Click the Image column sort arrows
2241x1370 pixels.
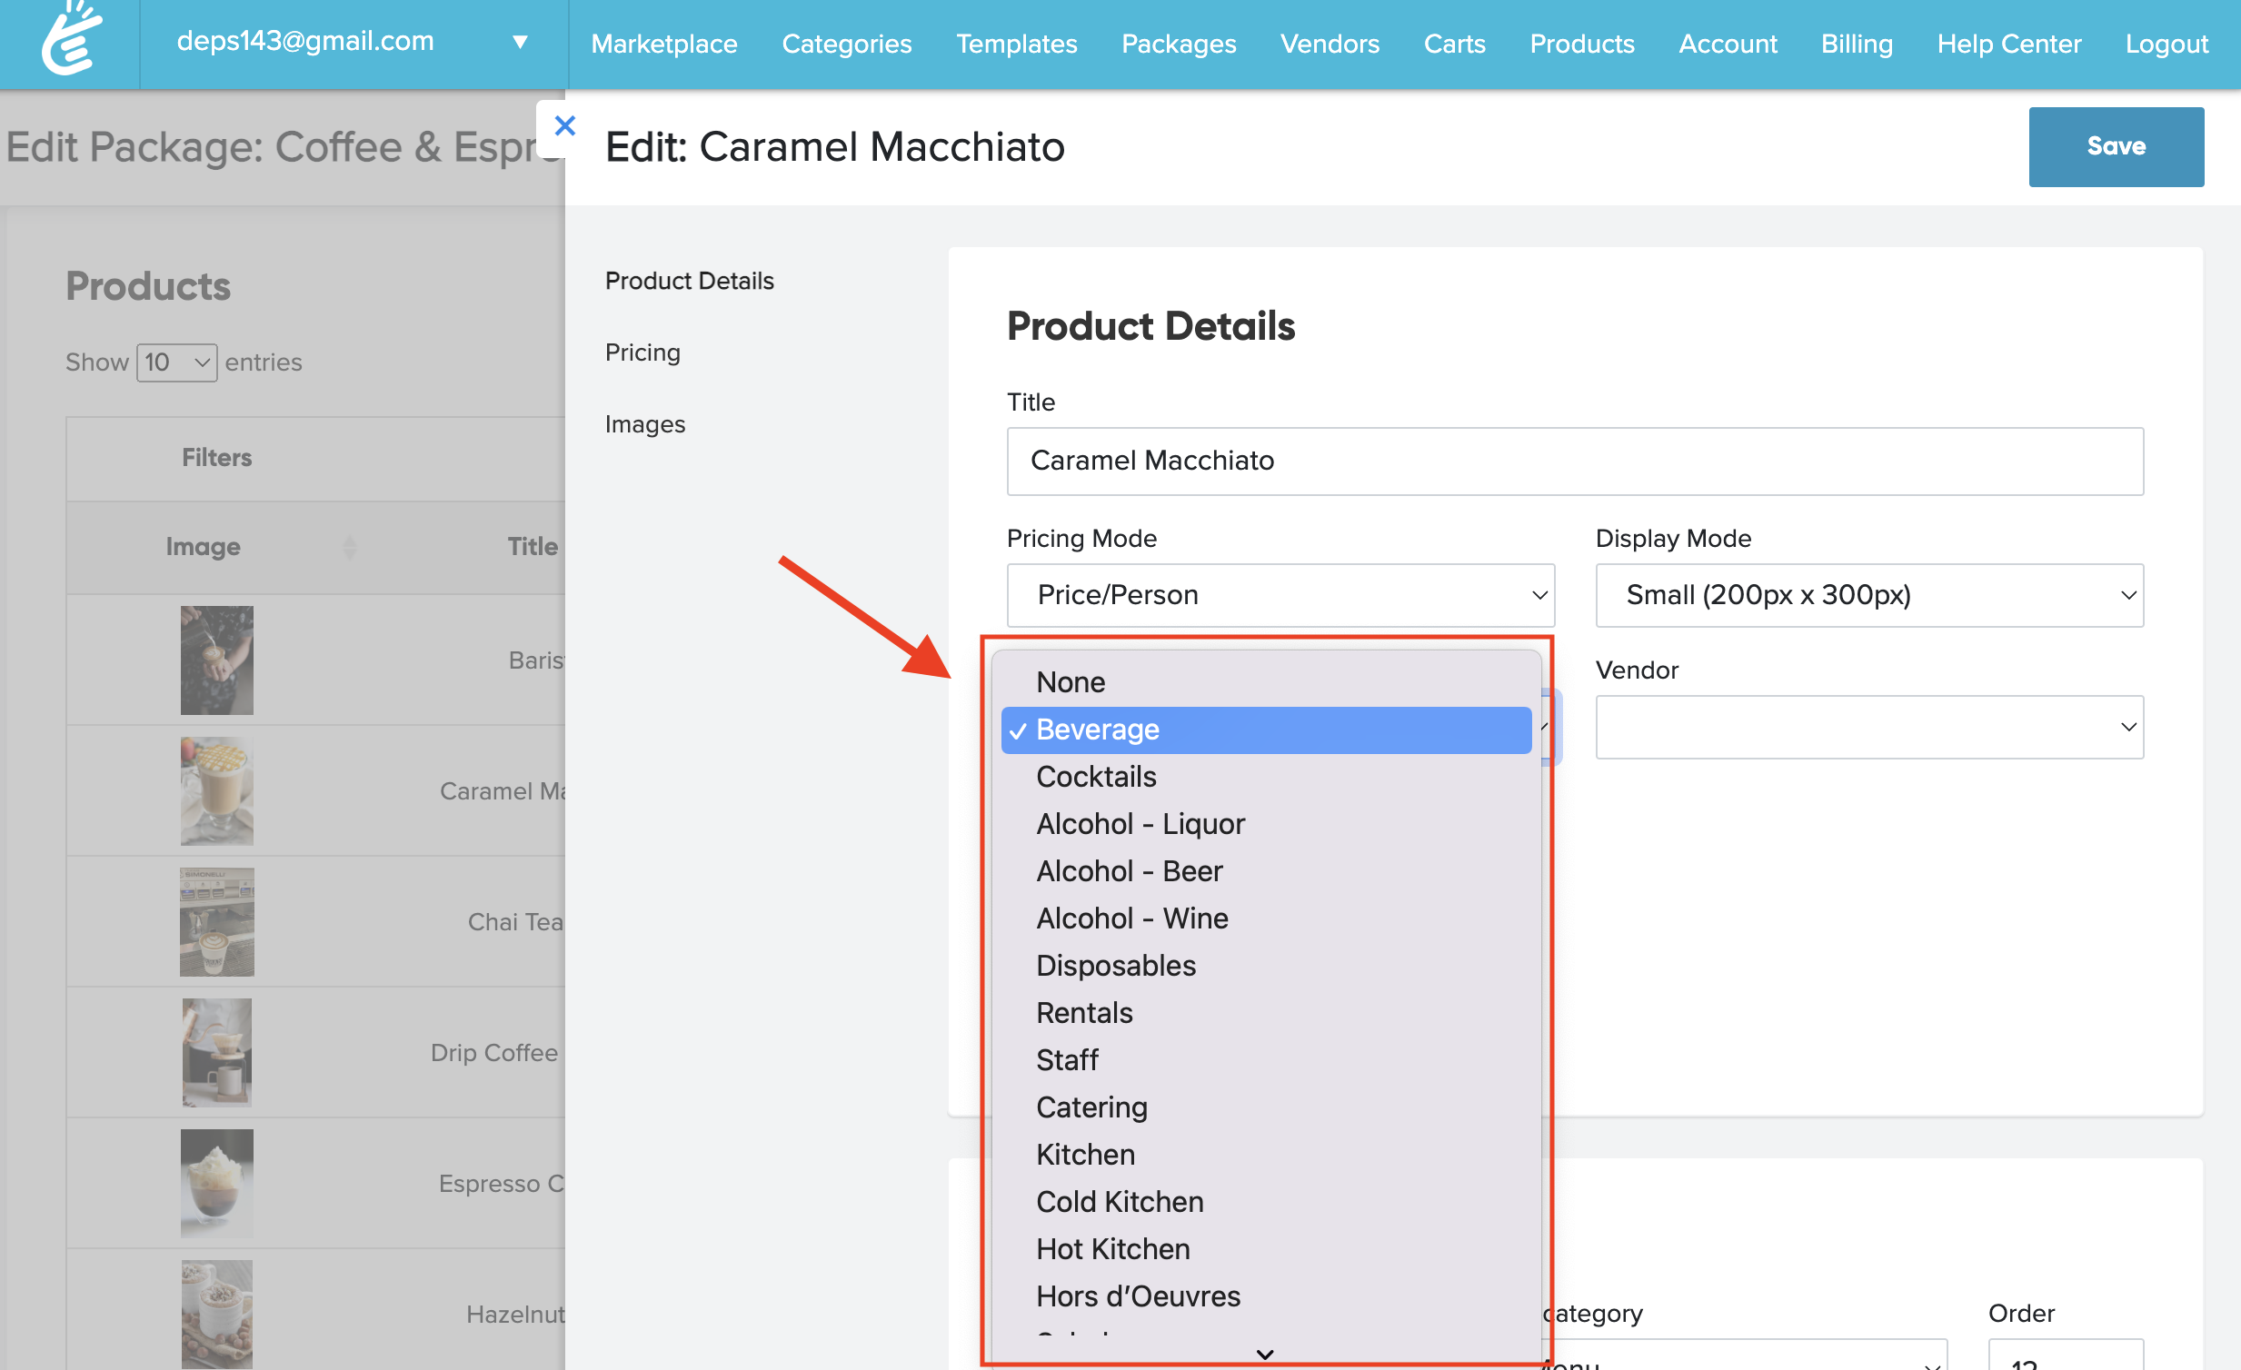[349, 546]
